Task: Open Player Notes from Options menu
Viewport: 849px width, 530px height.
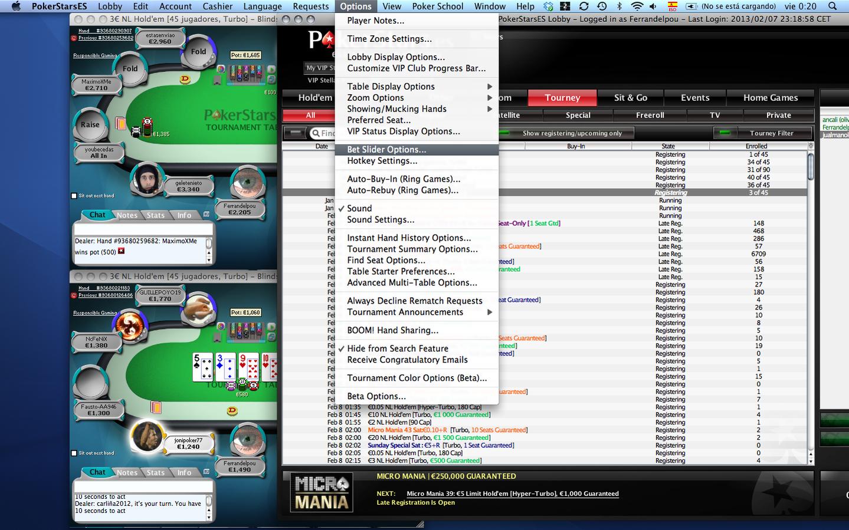Action: [x=417, y=21]
